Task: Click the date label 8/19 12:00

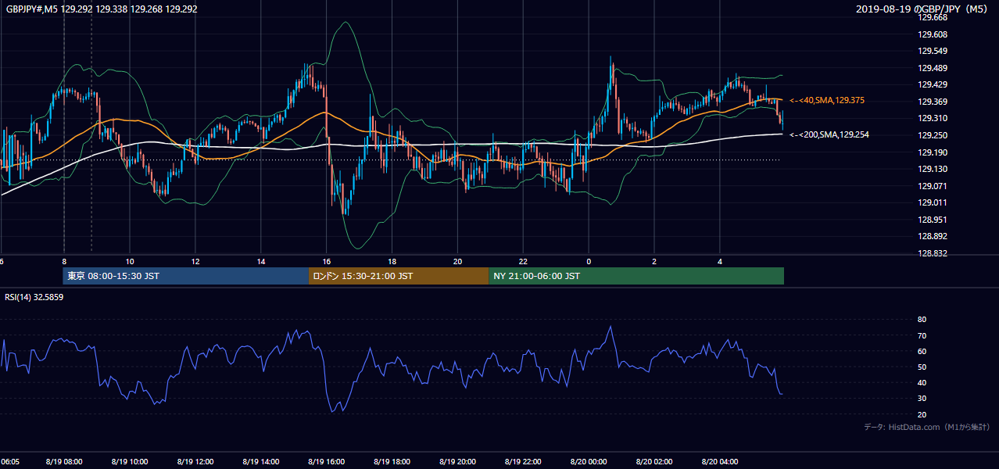Action: tap(195, 461)
